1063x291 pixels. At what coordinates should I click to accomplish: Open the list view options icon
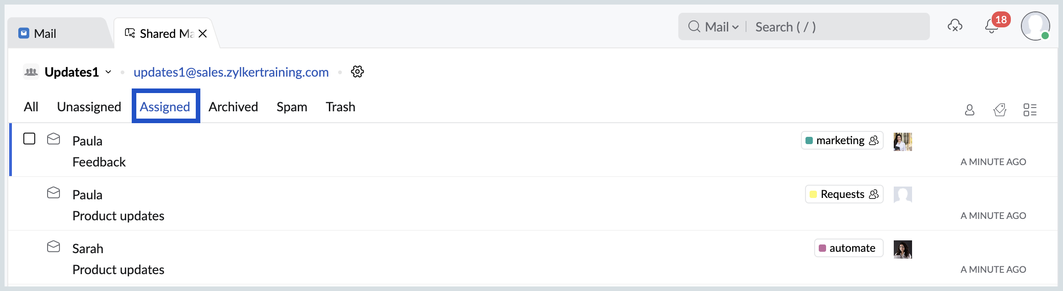[1030, 110]
